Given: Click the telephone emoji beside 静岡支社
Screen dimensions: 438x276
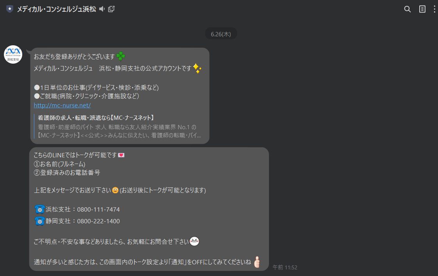Looking at the screenshot, I should coord(40,221).
